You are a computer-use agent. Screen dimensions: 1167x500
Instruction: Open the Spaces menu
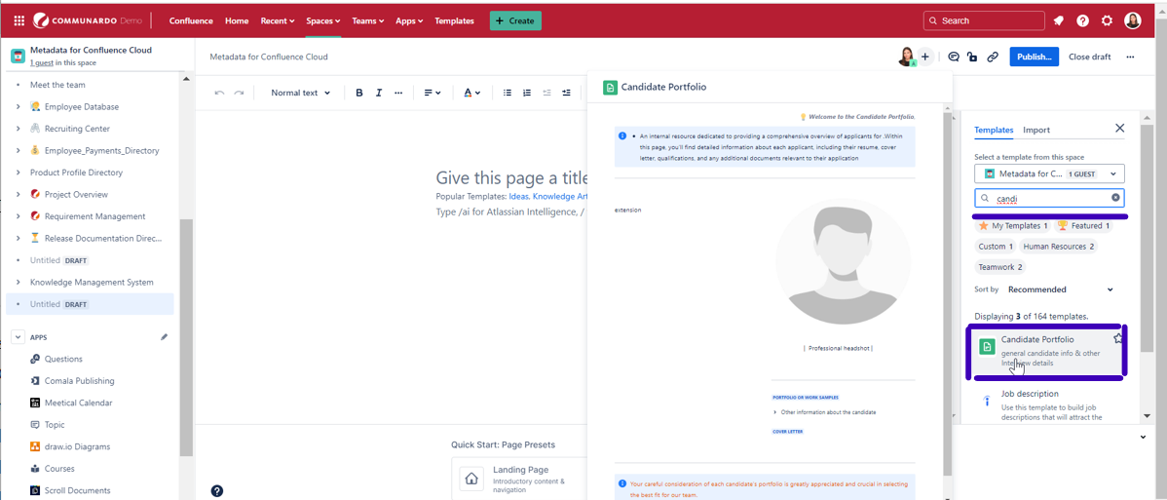322,20
